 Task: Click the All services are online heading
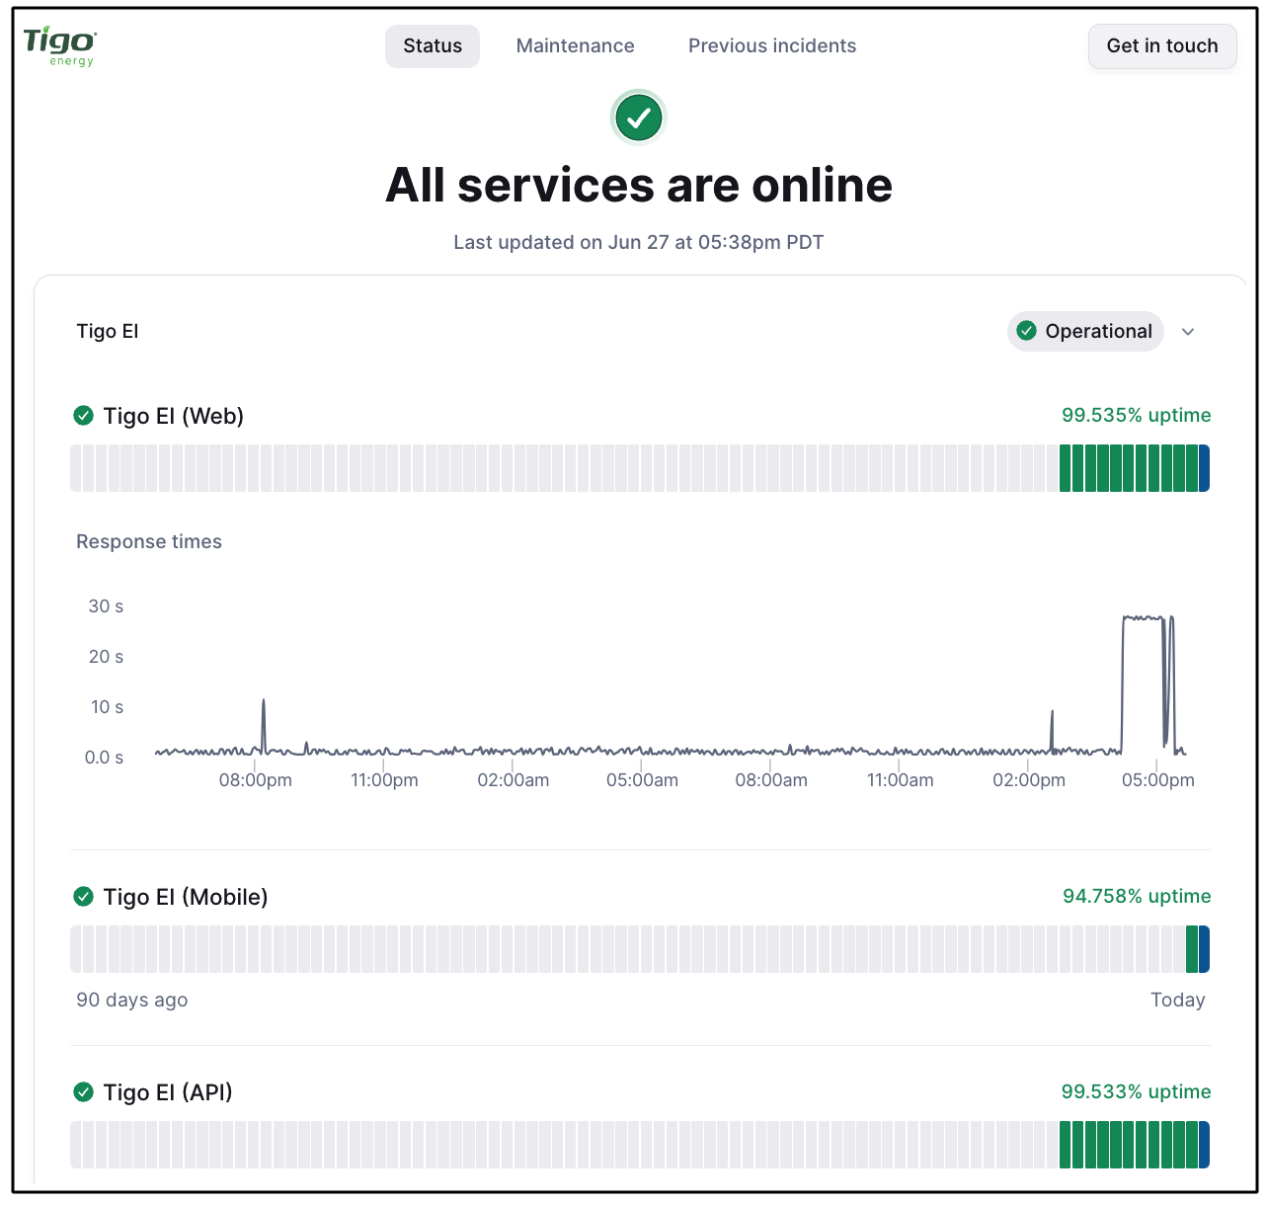[639, 185]
